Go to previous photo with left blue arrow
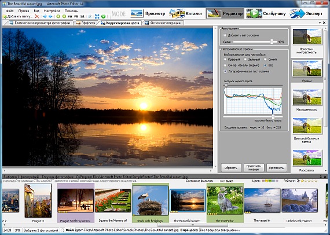Image resolution: width=330 pixels, height=235 pixels. pyautogui.click(x=45, y=16)
